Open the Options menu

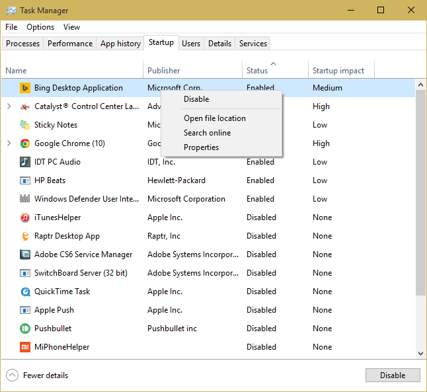click(40, 27)
